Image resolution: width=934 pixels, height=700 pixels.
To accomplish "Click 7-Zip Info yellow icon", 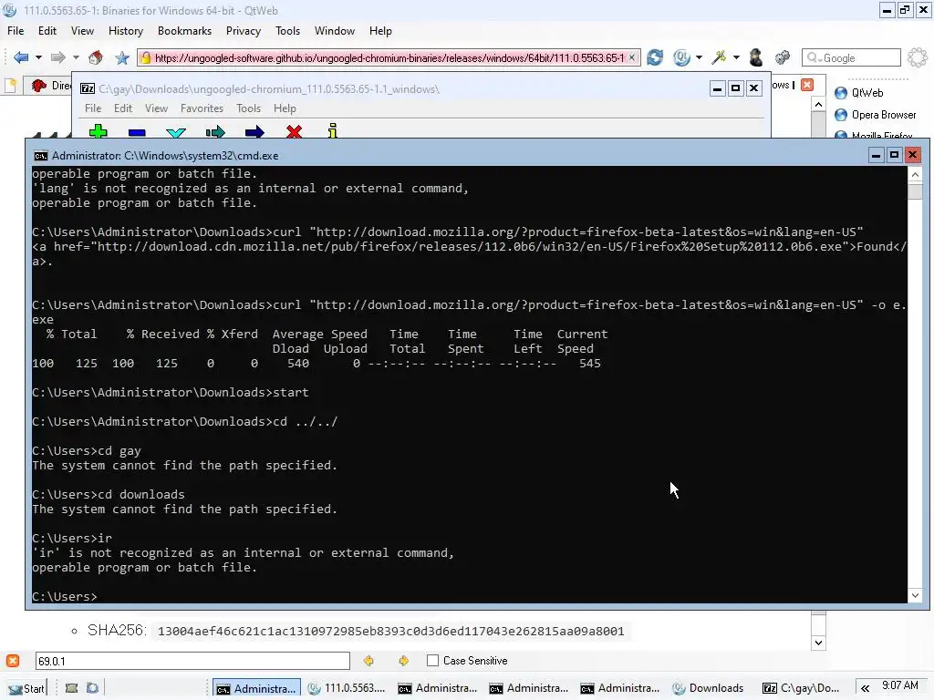I will [332, 130].
